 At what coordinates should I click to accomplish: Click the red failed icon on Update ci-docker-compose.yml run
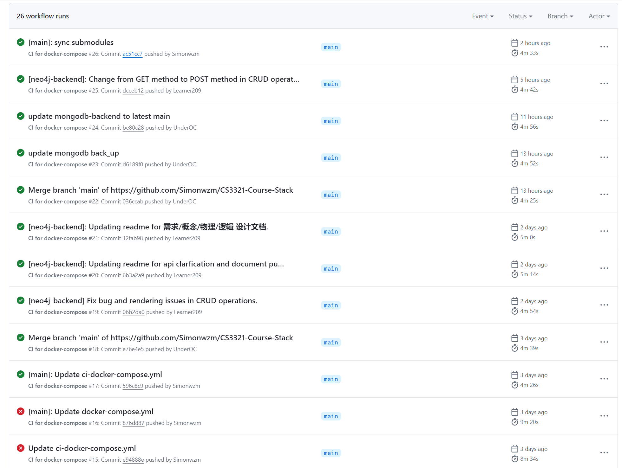click(21, 448)
